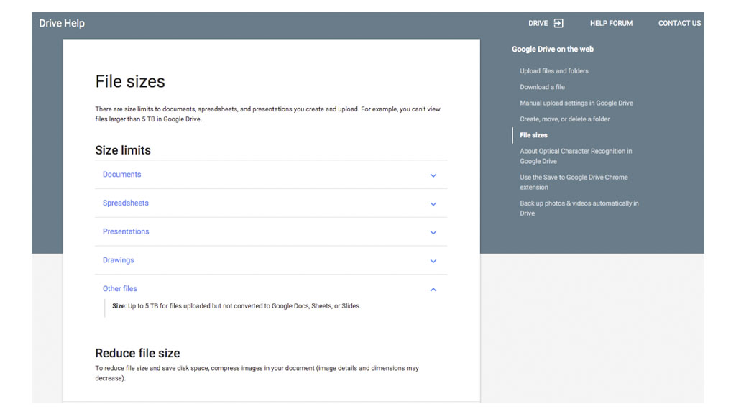Open Create, move, or delete a folder
The width and height of the screenshot is (736, 414).
pyautogui.click(x=564, y=119)
